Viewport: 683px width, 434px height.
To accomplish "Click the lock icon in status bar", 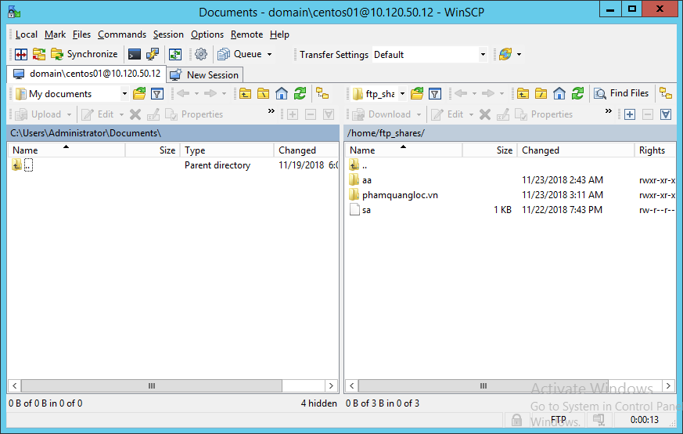I will point(516,420).
